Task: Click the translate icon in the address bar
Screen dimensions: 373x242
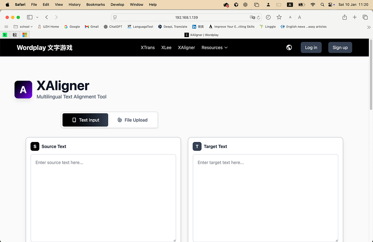Action: click(x=252, y=17)
